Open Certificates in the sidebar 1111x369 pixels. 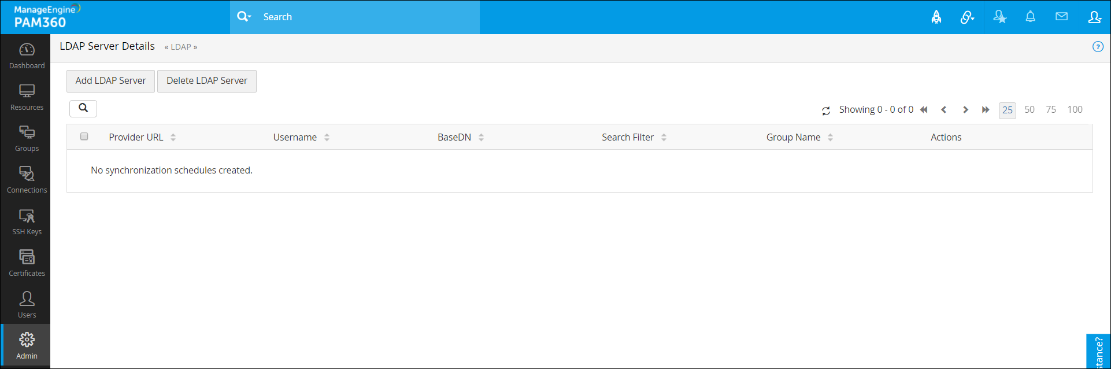[x=27, y=264]
